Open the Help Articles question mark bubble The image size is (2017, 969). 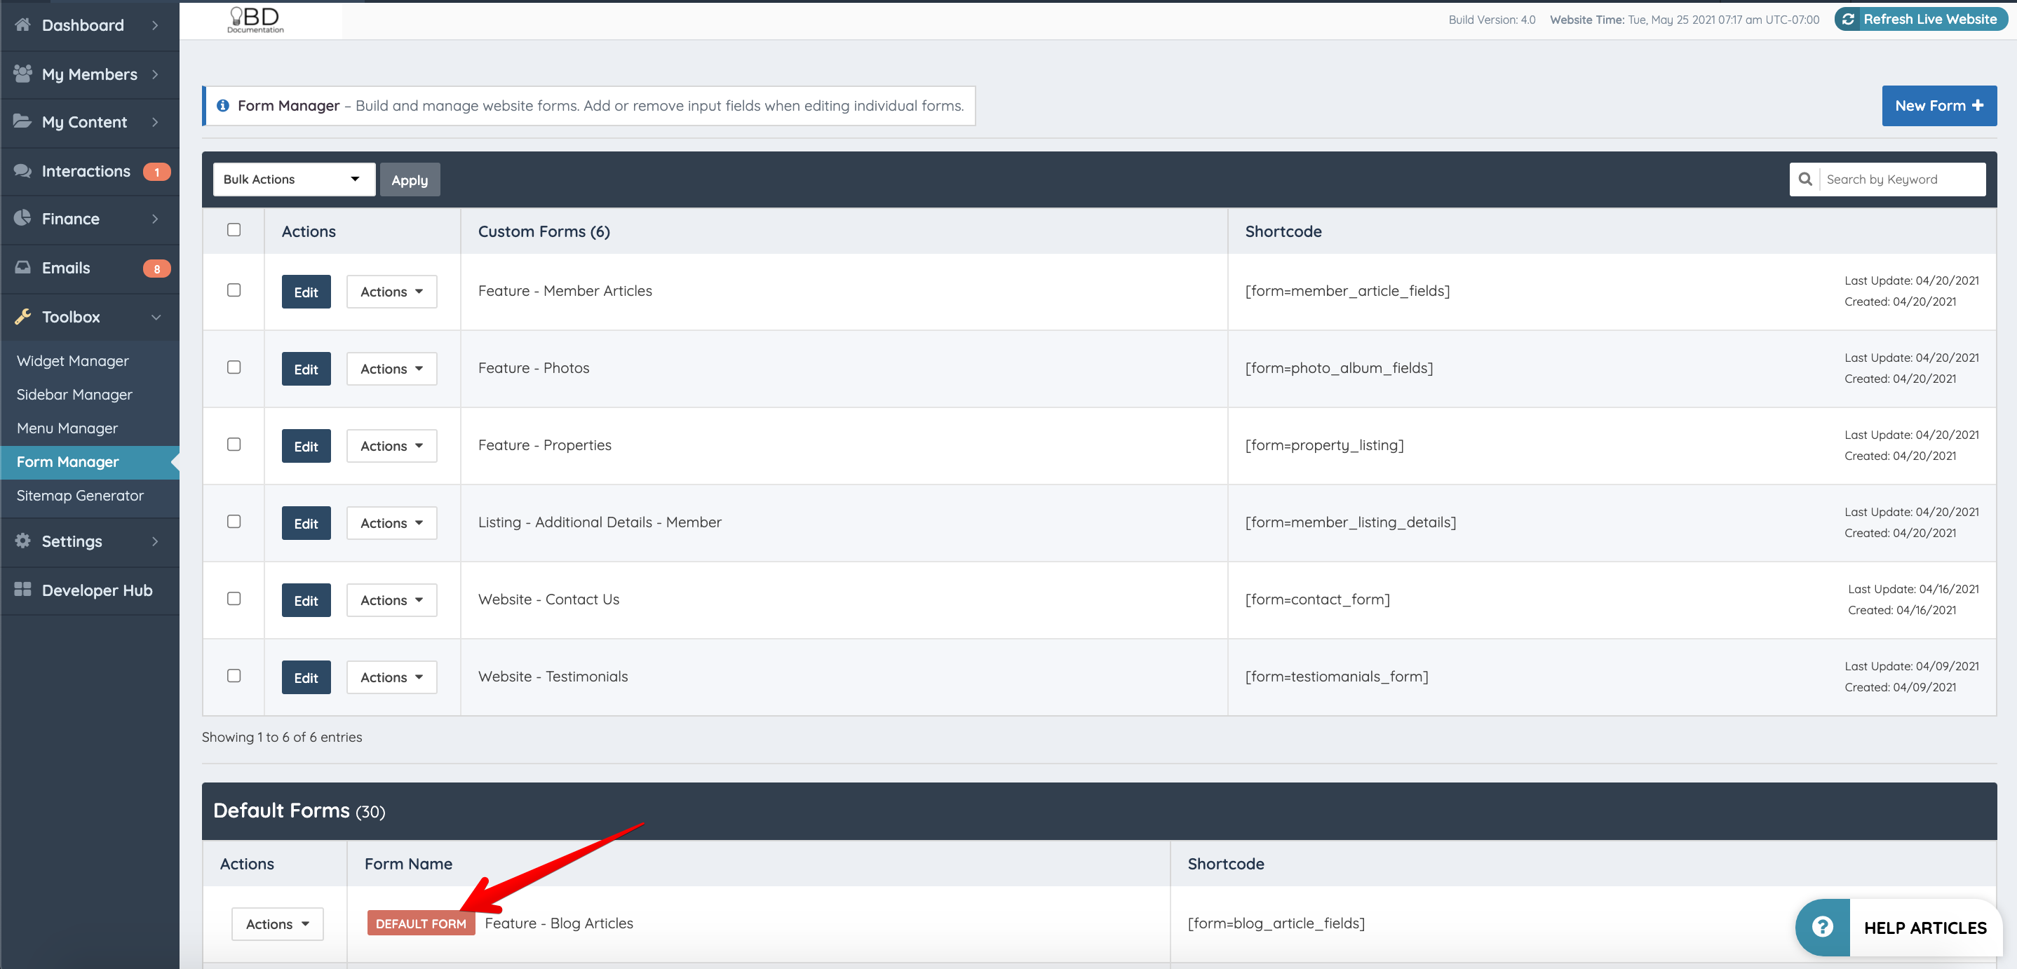(1822, 927)
